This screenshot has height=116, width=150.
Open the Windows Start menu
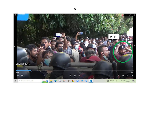pyautogui.click(x=16, y=81)
